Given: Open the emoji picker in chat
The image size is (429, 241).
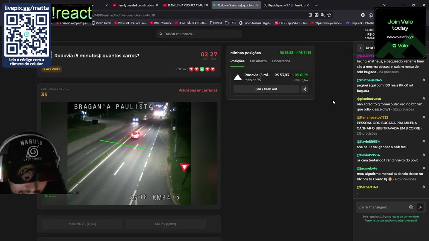Looking at the screenshot, I should 411,207.
